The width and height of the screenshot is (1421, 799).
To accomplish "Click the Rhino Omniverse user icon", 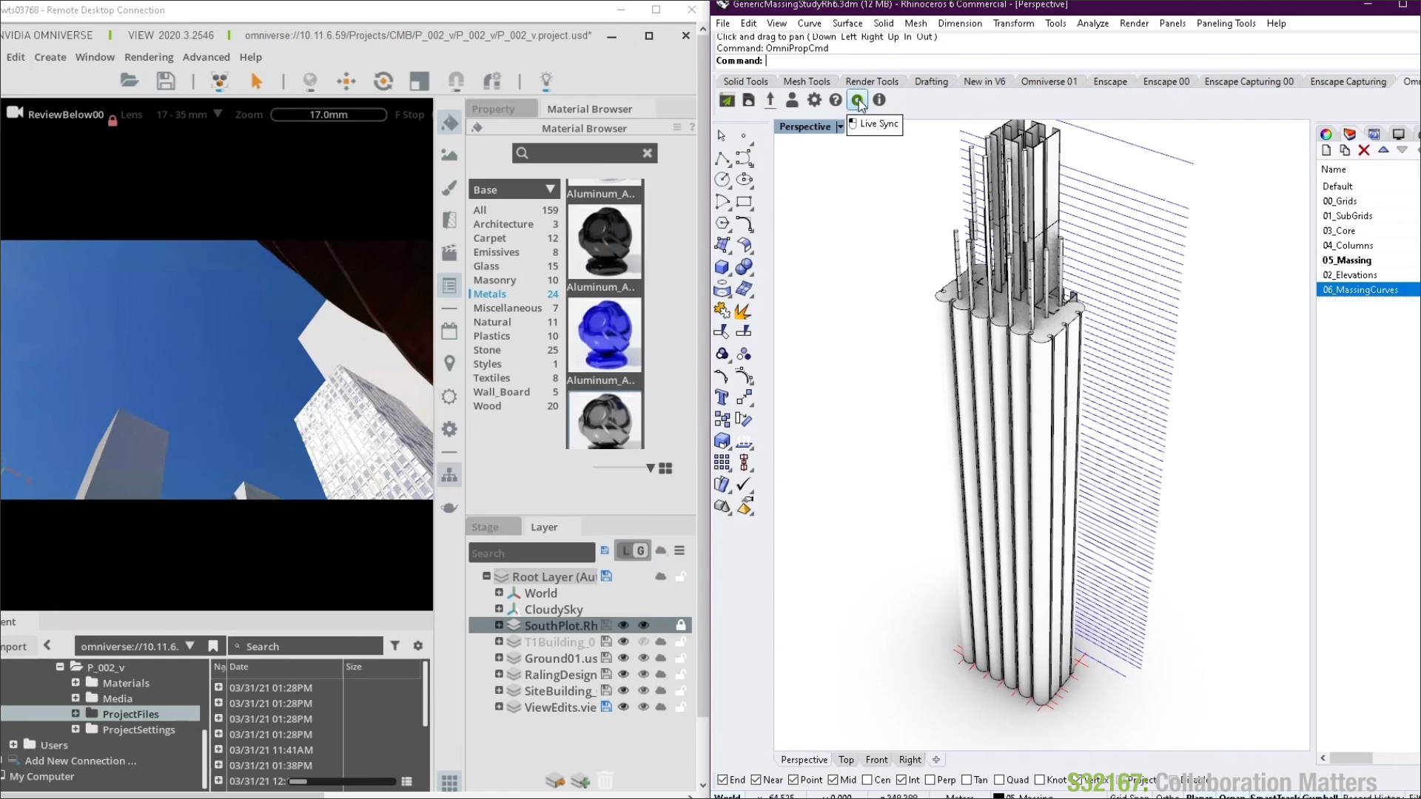I will click(792, 100).
